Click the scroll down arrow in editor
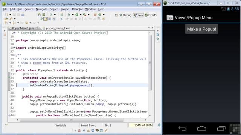This screenshot has width=241, height=135. pos(150,116)
